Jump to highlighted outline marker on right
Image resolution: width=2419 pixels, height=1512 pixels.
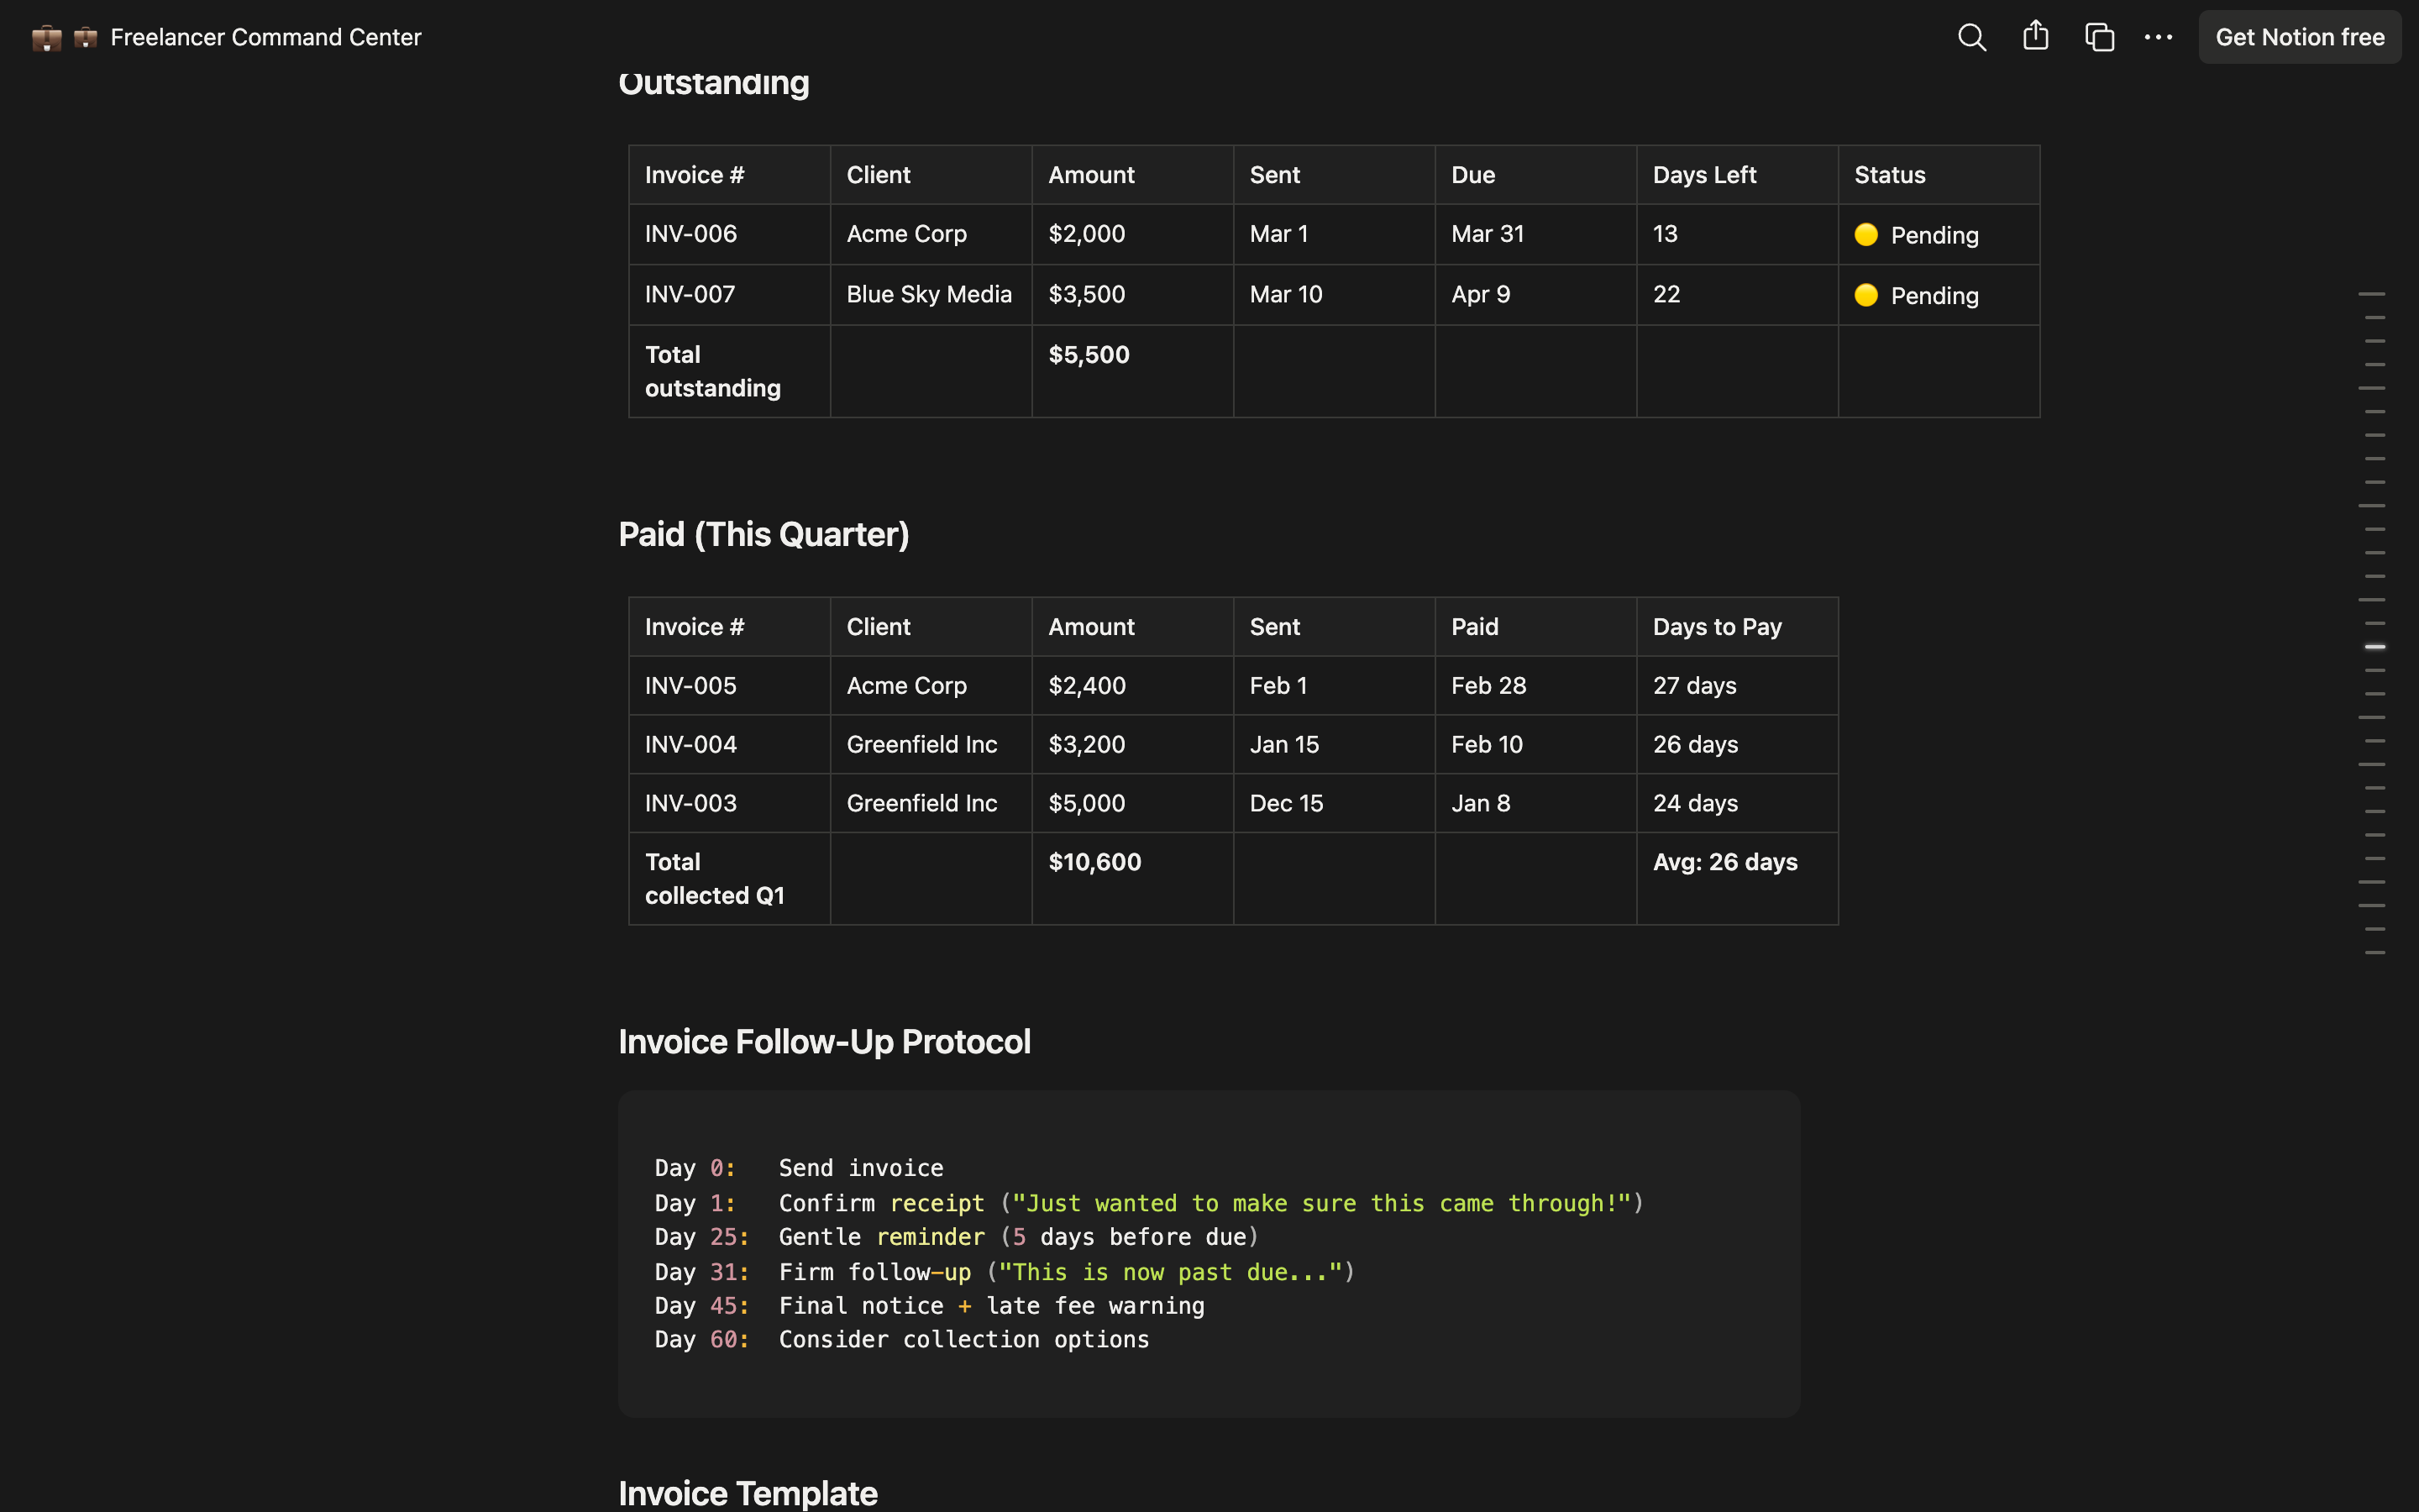[2375, 647]
